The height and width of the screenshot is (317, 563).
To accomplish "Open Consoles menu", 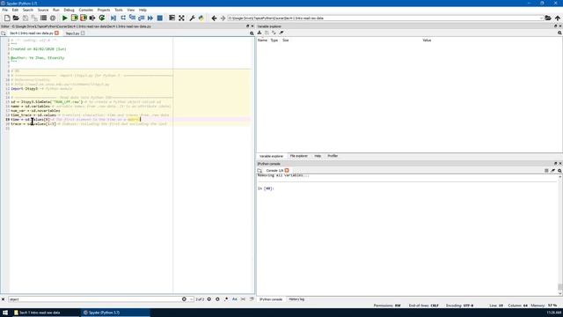I will pos(86,10).
